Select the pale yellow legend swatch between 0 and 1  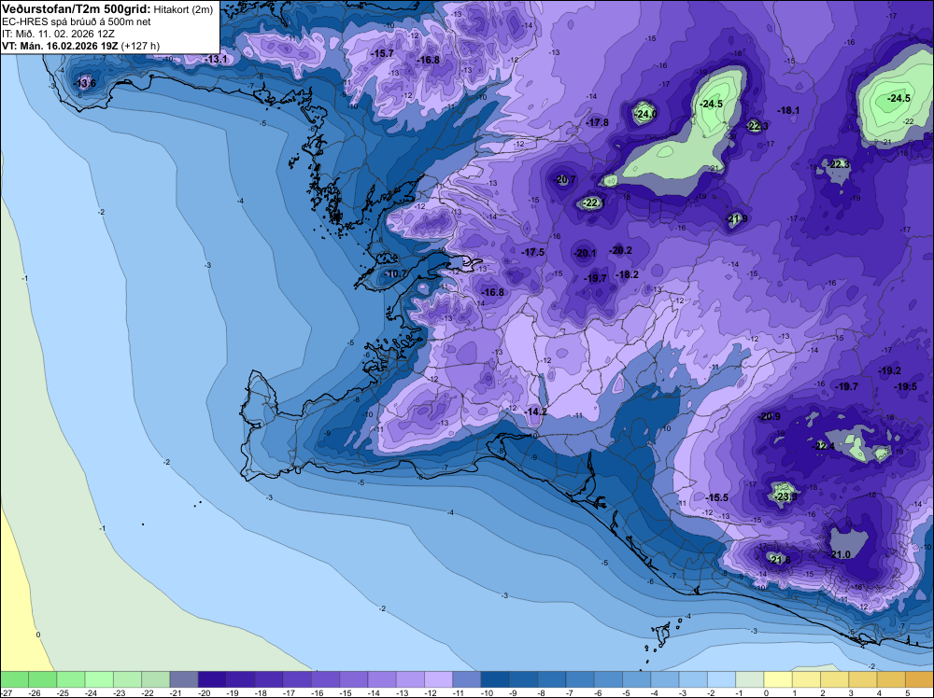[779, 679]
